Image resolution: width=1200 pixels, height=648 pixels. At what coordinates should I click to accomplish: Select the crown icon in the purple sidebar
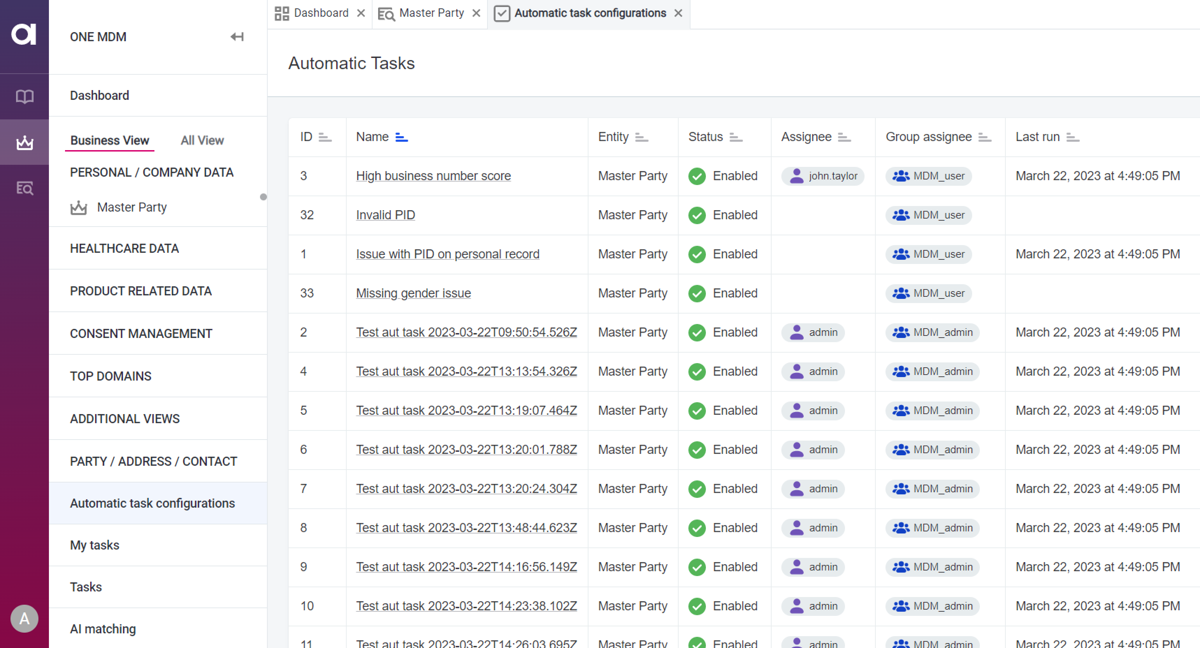(x=24, y=142)
